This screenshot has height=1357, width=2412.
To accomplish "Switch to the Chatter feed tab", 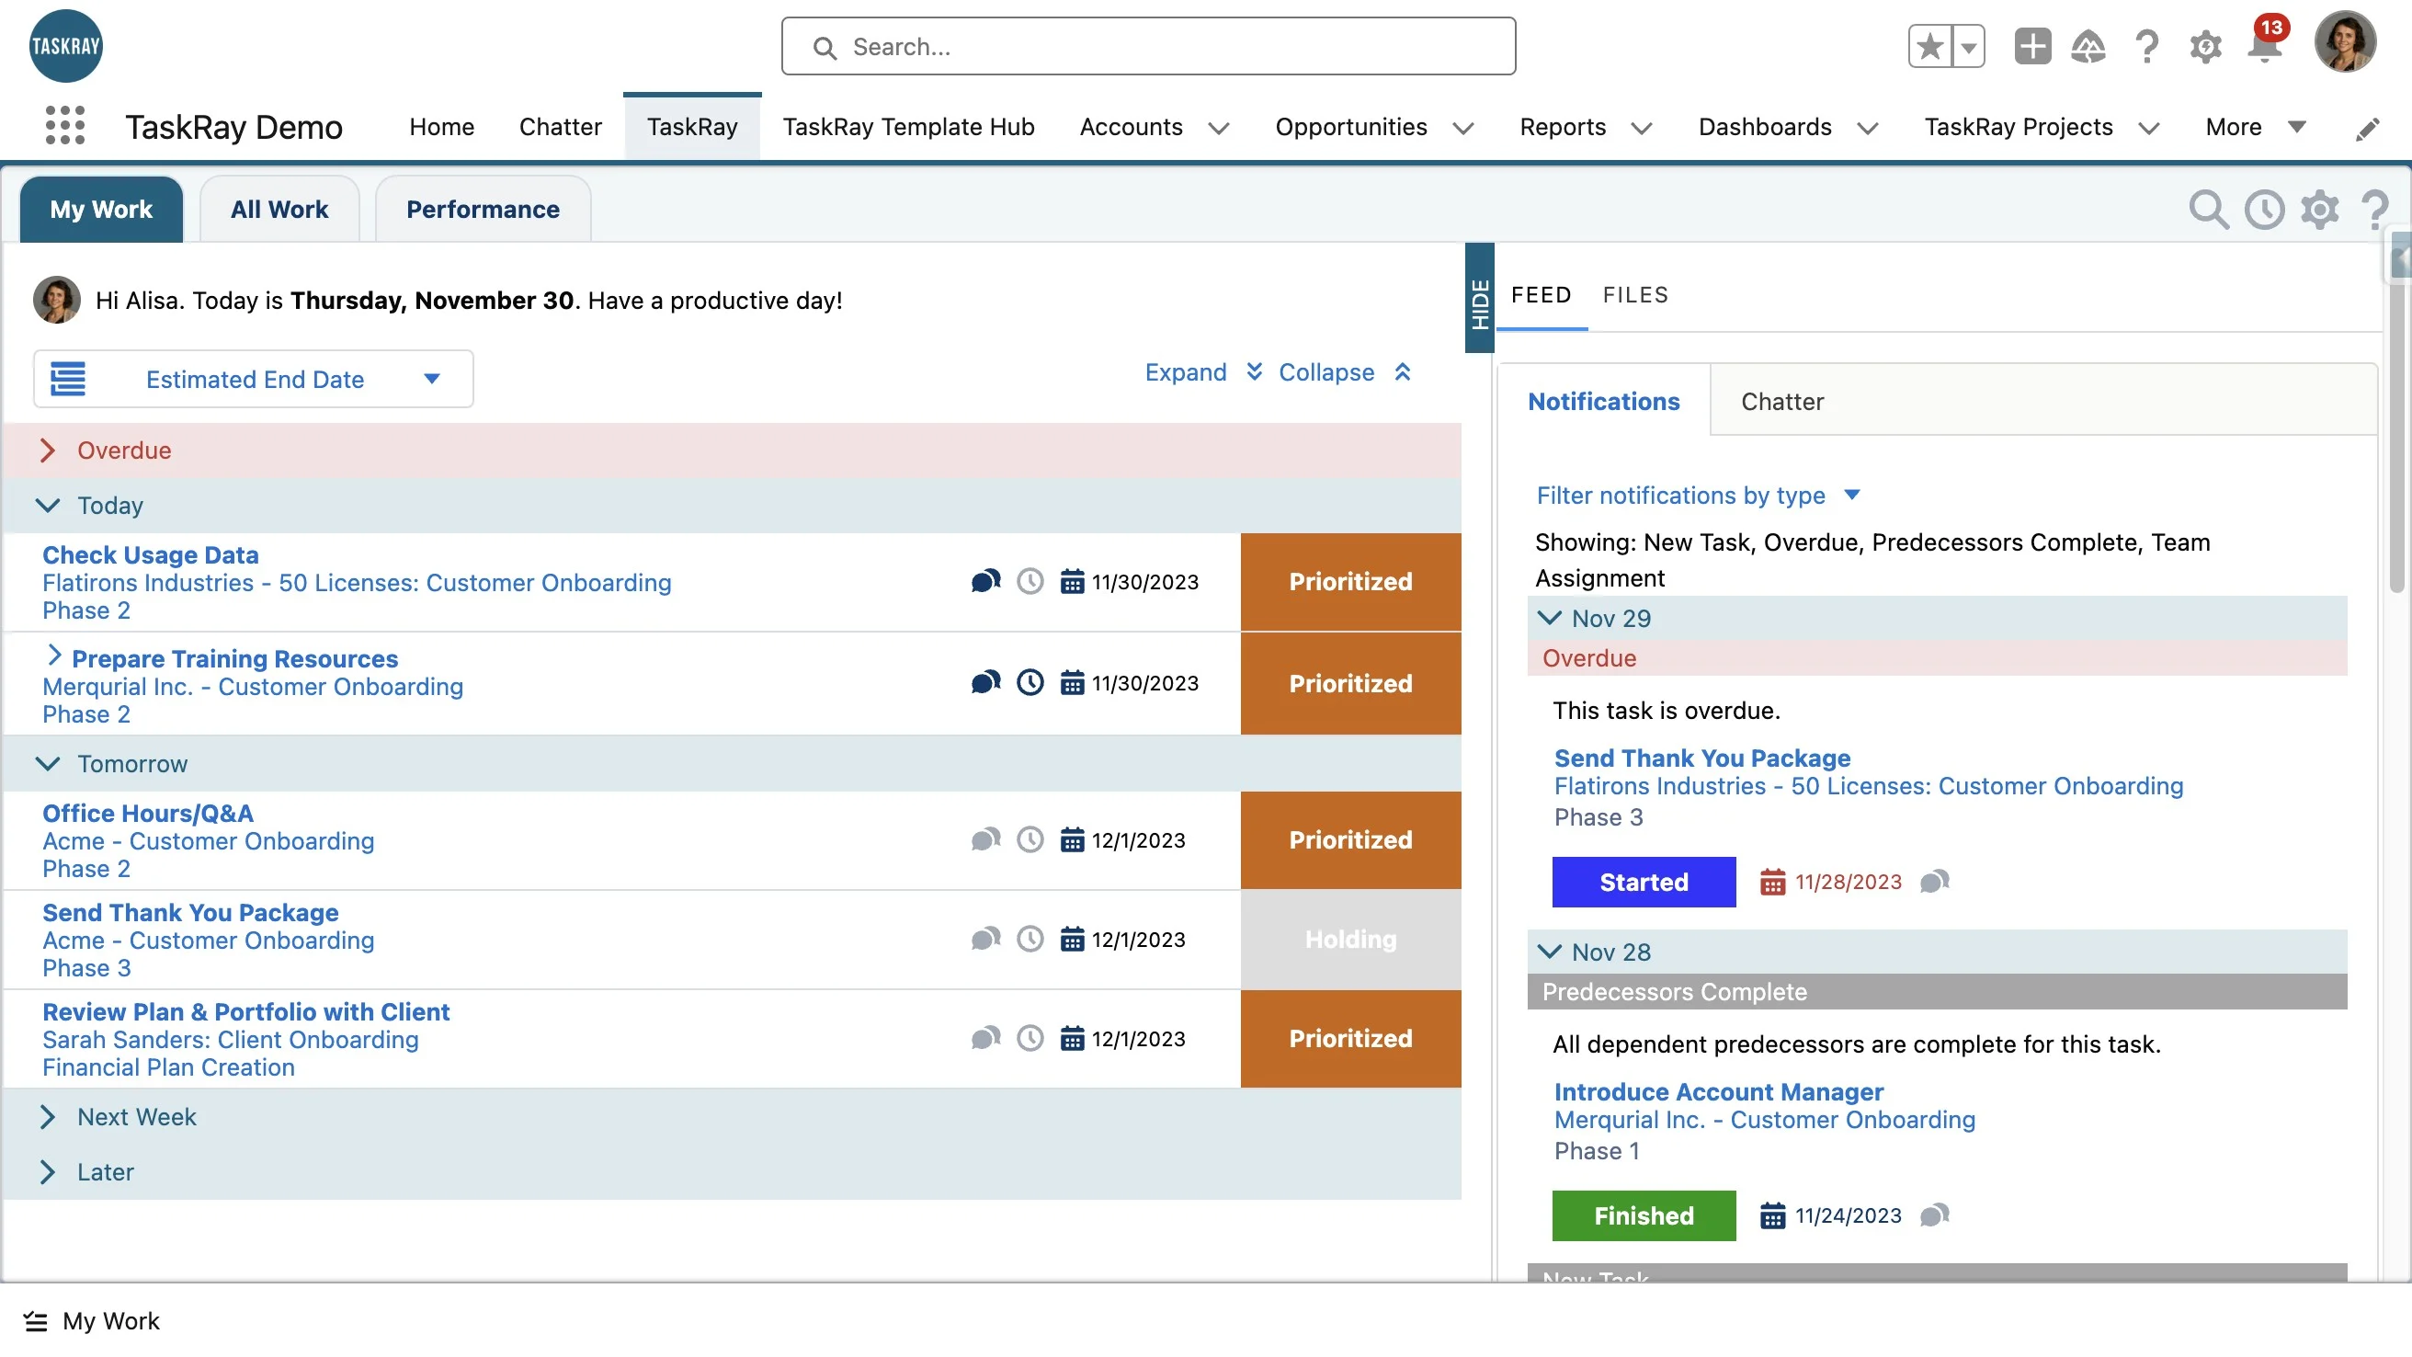I will 1781,402.
